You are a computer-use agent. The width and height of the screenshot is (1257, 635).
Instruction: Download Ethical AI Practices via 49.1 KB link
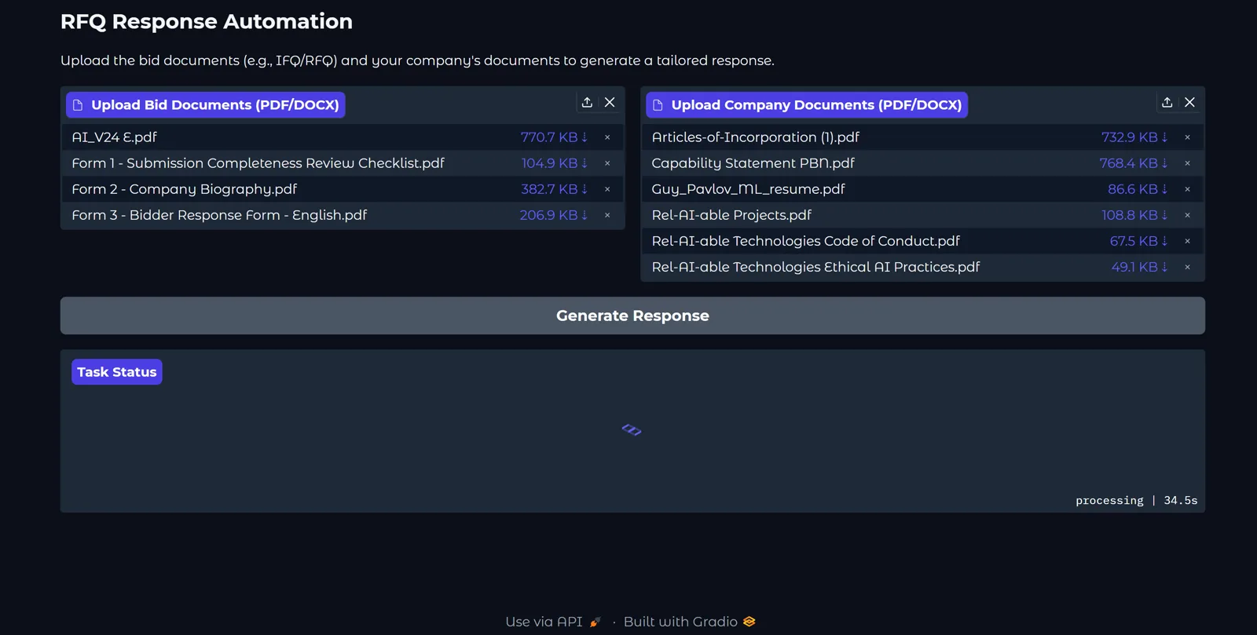click(1140, 267)
